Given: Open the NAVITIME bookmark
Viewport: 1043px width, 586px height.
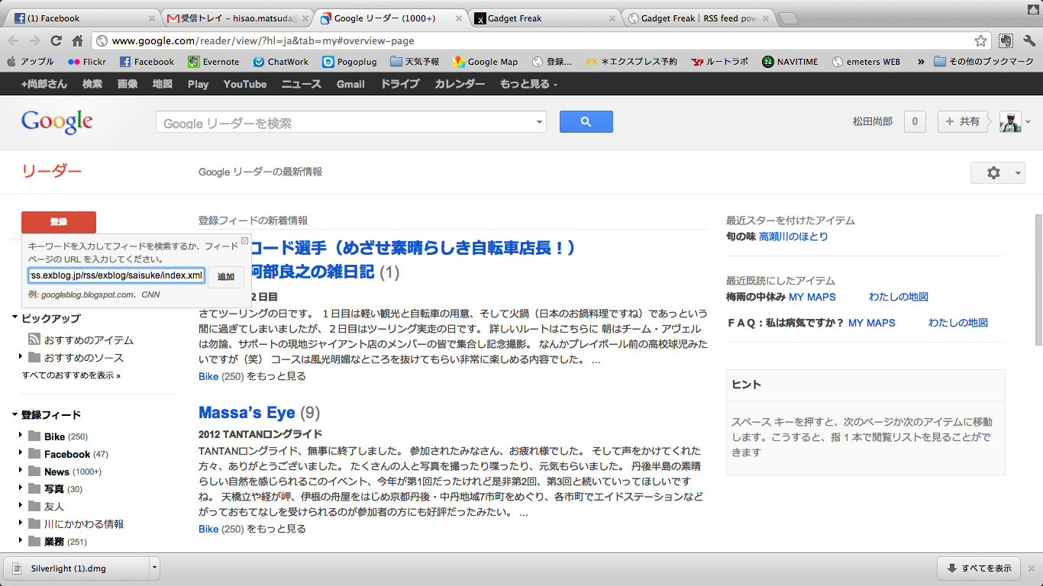Looking at the screenshot, I should coord(790,62).
